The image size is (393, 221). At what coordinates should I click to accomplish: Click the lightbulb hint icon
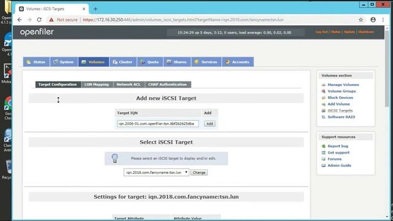[115, 158]
